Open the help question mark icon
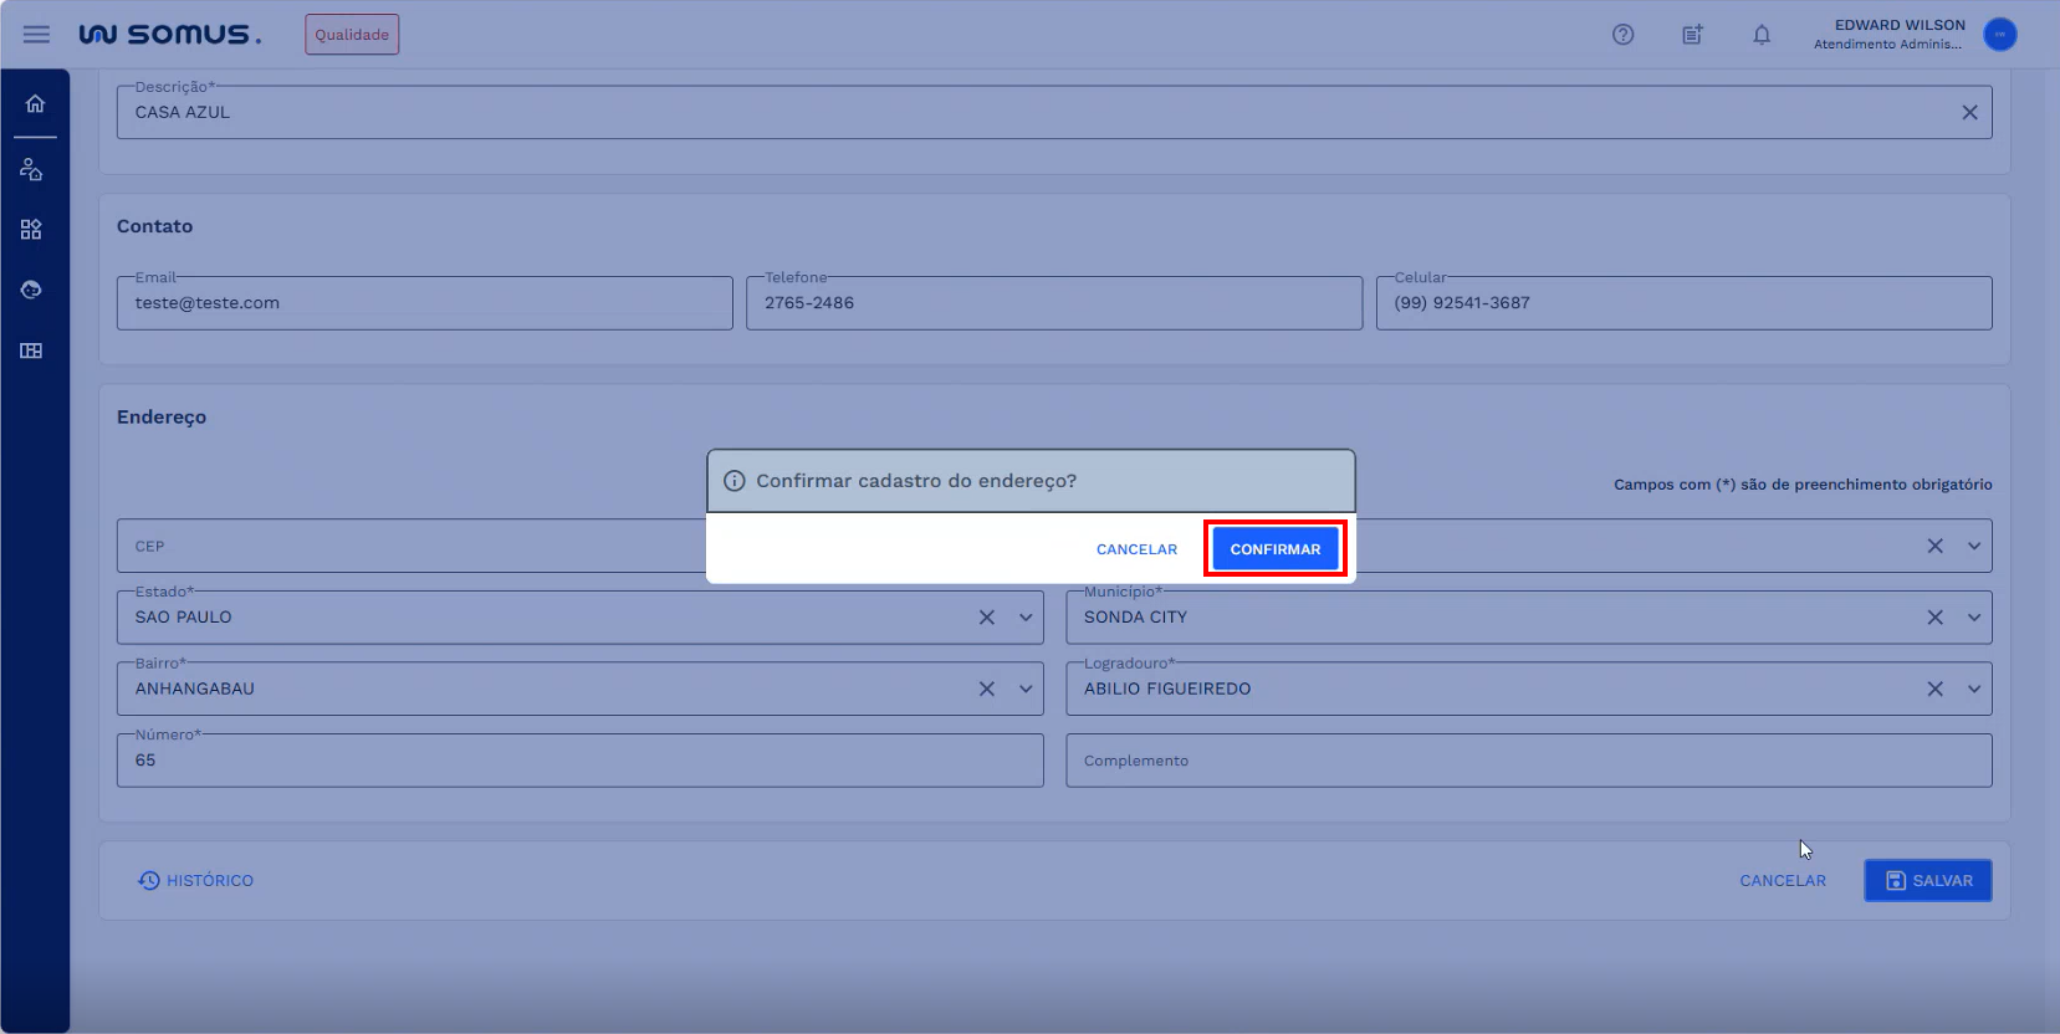The height and width of the screenshot is (1034, 2060). [x=1622, y=34]
